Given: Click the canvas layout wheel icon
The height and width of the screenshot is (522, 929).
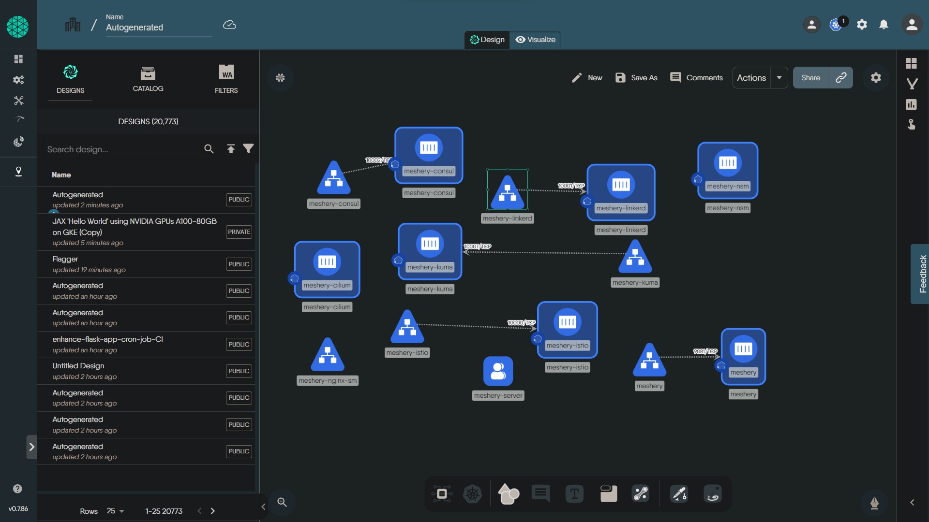Looking at the screenshot, I should pos(280,78).
